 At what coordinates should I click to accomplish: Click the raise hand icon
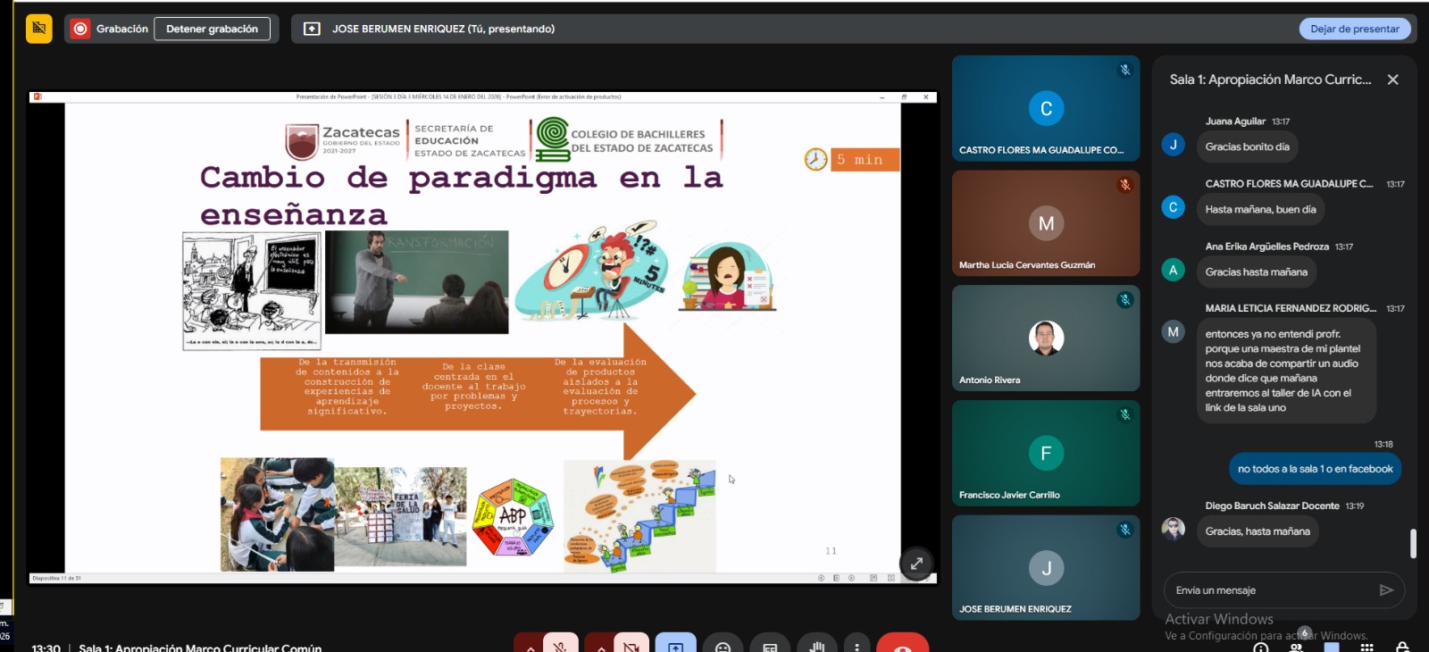click(x=816, y=645)
